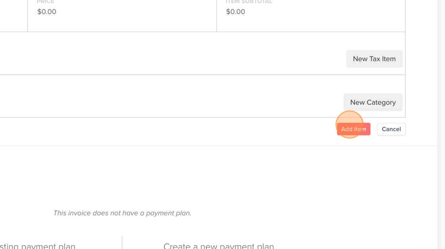The width and height of the screenshot is (445, 249).
Task: Hit the red Add Item button
Action: point(354,129)
